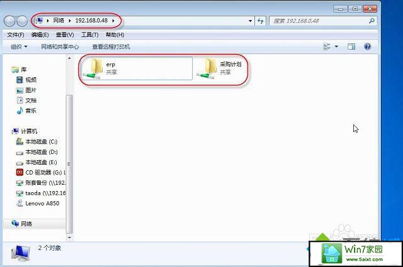Screen dimensions: 403x267
Task: Click the 视频 library icon
Action: click(20, 80)
